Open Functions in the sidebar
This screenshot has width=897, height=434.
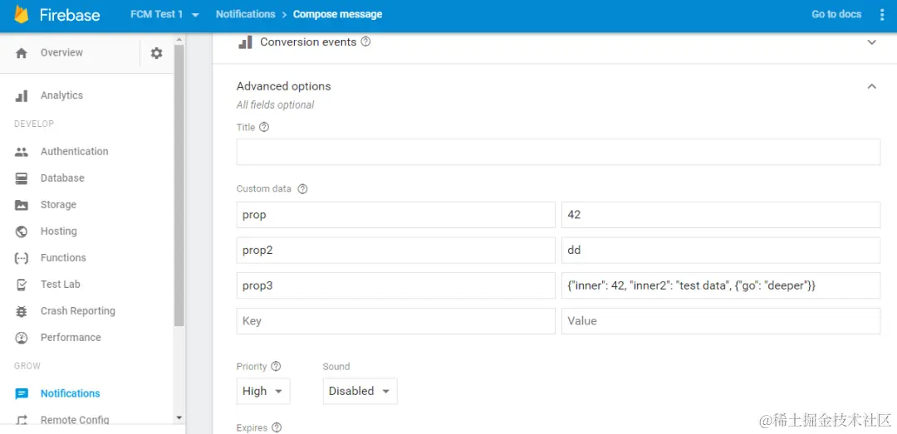(63, 258)
